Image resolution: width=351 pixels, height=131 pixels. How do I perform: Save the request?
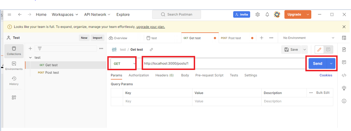[291, 50]
